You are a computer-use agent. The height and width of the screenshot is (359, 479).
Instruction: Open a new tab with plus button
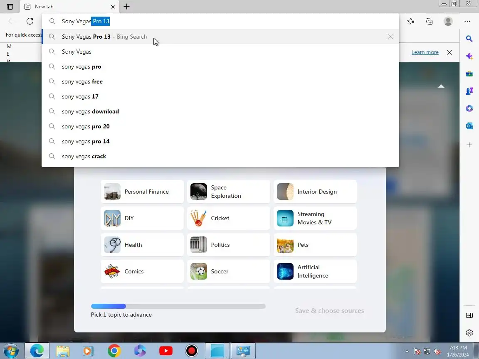click(126, 6)
